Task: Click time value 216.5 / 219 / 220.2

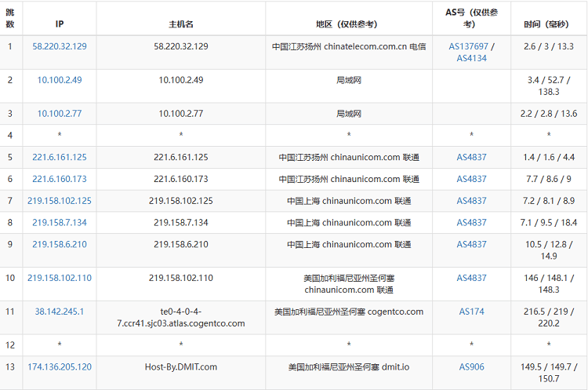Action: (549, 318)
